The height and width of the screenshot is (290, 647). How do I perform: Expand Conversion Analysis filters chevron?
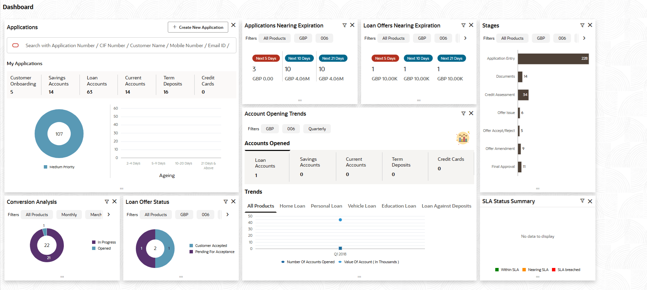109,215
